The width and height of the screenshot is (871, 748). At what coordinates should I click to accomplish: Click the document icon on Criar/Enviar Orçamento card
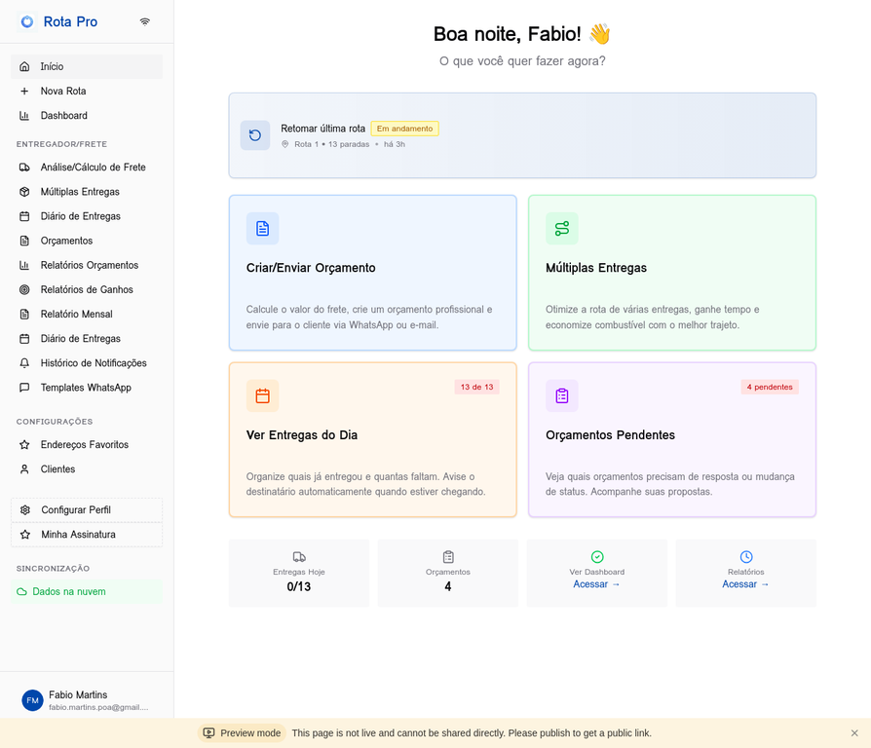click(x=262, y=228)
